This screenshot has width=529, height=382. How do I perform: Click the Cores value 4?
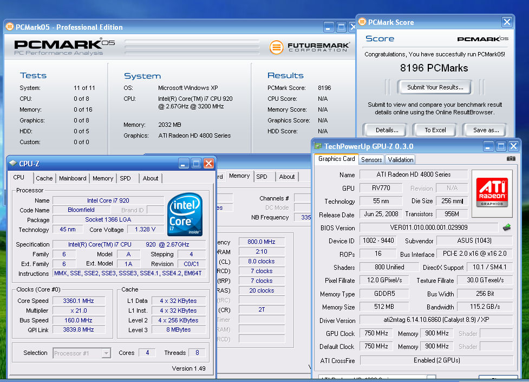click(x=147, y=353)
